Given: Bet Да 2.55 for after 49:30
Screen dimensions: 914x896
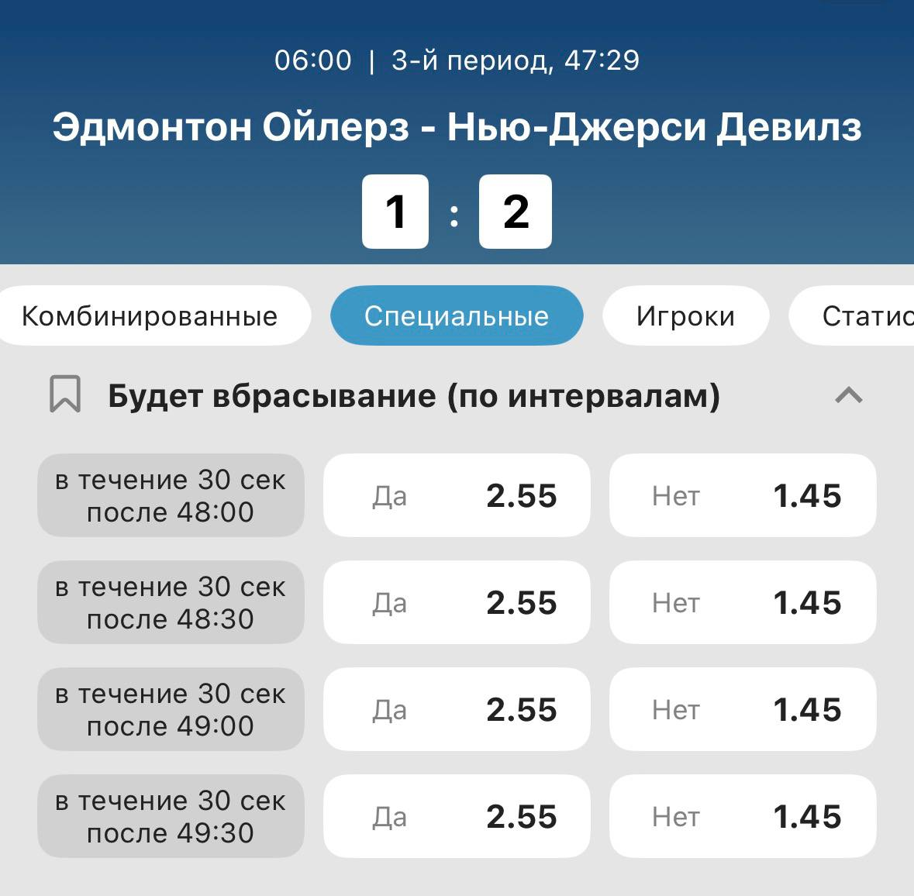Looking at the screenshot, I should pyautogui.click(x=457, y=817).
